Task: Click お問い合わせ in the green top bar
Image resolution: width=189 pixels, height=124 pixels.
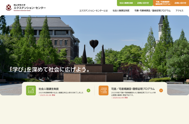Action: click(x=143, y=3)
